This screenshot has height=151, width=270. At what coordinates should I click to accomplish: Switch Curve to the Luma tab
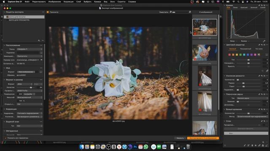click(x=235, y=8)
